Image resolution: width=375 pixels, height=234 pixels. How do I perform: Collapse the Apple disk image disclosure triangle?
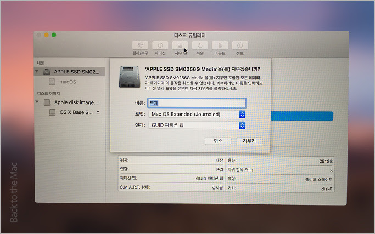click(37, 102)
